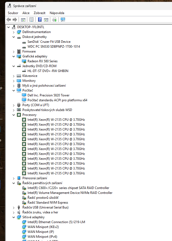The width and height of the screenshot is (172, 241).
Task: Click the DVD drive icon beside Jednotky DVD/CD-ROM
Action: 19,66
